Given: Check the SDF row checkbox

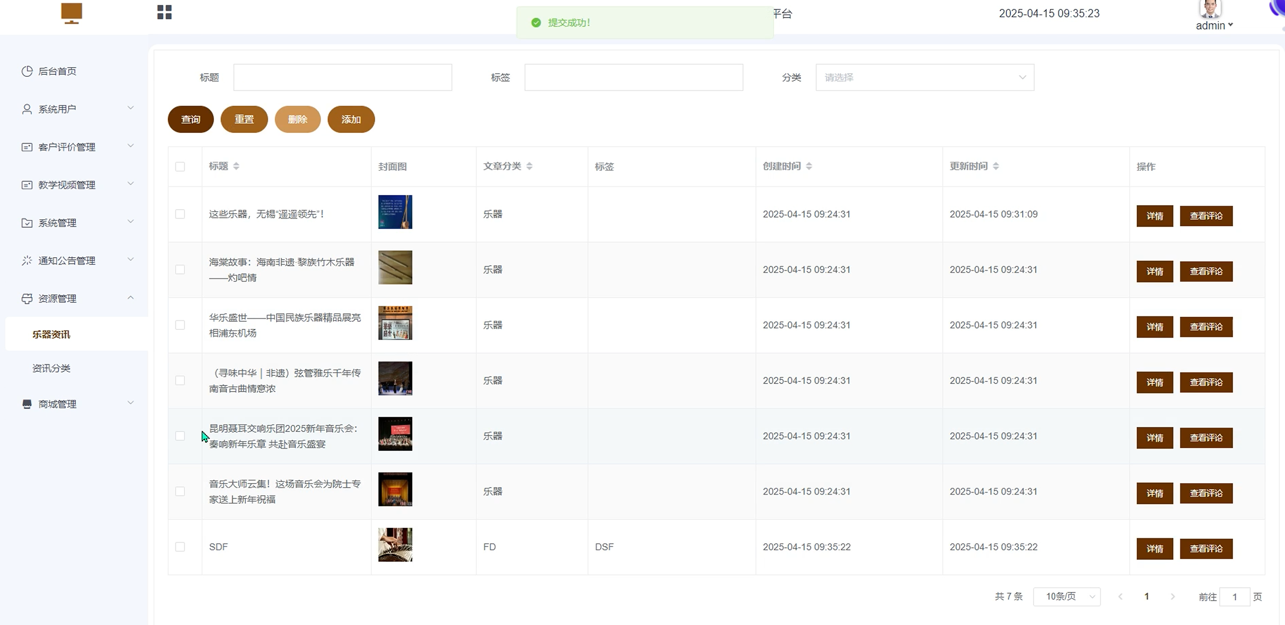Looking at the screenshot, I should coord(180,547).
